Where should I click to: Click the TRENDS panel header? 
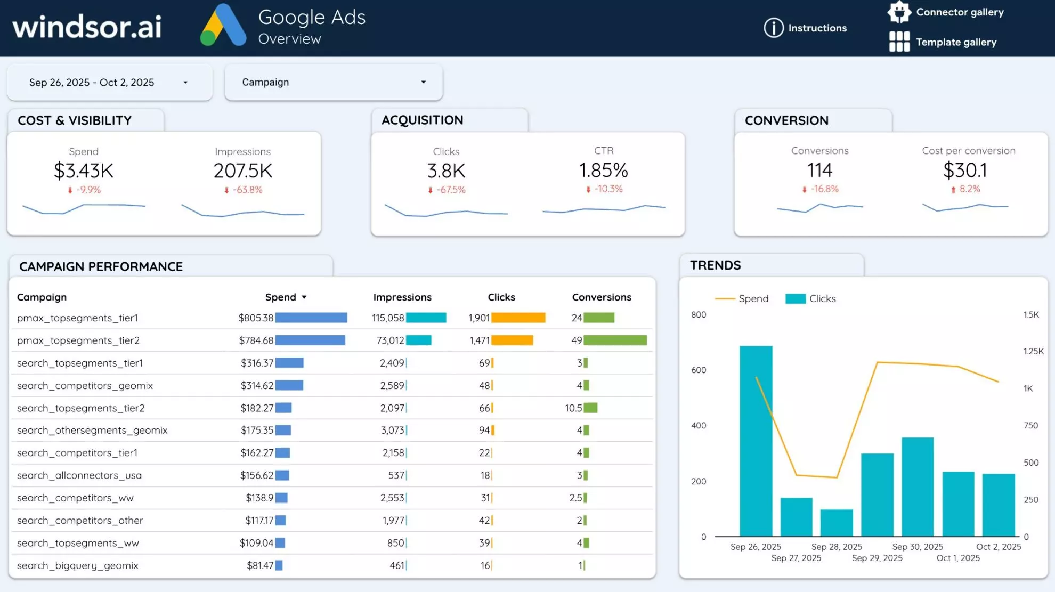click(715, 265)
